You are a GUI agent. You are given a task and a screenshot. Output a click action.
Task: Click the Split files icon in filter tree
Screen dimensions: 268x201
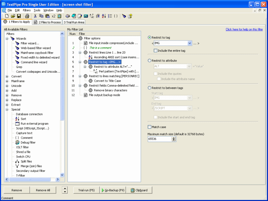[17, 161]
